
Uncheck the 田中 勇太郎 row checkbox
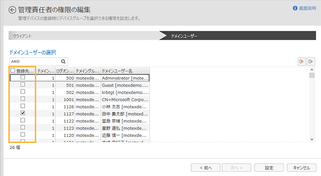tap(23, 113)
